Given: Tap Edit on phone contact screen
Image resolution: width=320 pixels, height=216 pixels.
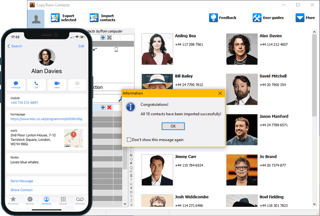Looking at the screenshot, I should [81, 46].
